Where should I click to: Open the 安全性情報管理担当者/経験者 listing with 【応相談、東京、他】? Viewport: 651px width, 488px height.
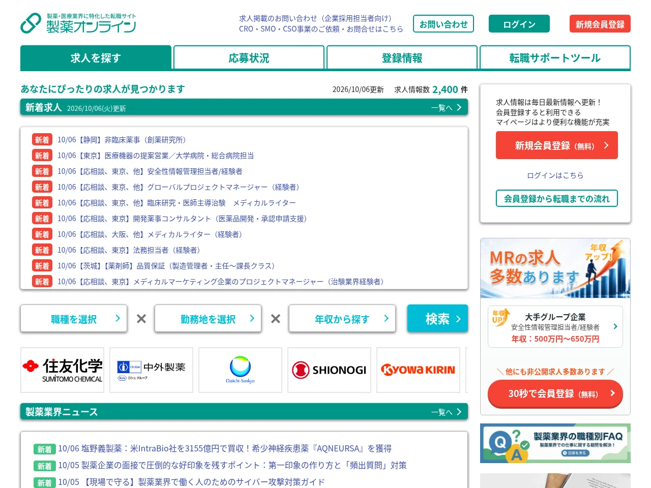click(150, 171)
